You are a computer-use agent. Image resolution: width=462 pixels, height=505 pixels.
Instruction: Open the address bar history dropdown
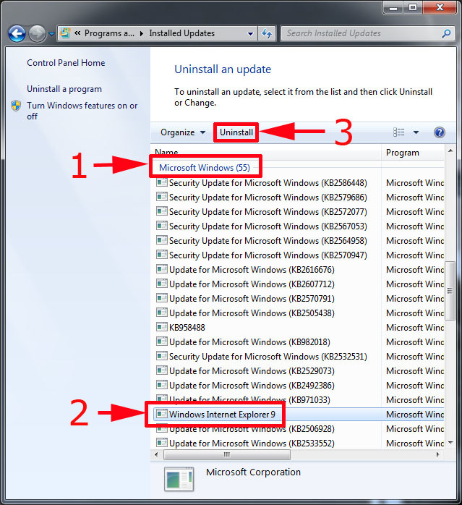tap(250, 33)
